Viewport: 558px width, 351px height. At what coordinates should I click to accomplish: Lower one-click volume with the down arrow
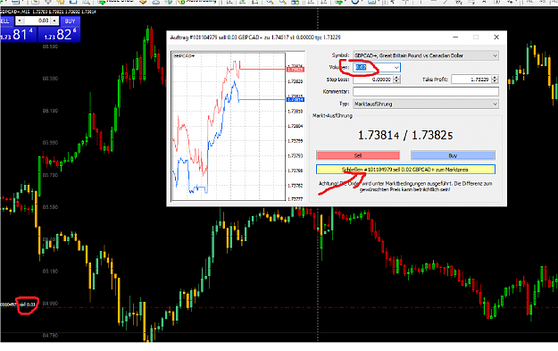20,21
